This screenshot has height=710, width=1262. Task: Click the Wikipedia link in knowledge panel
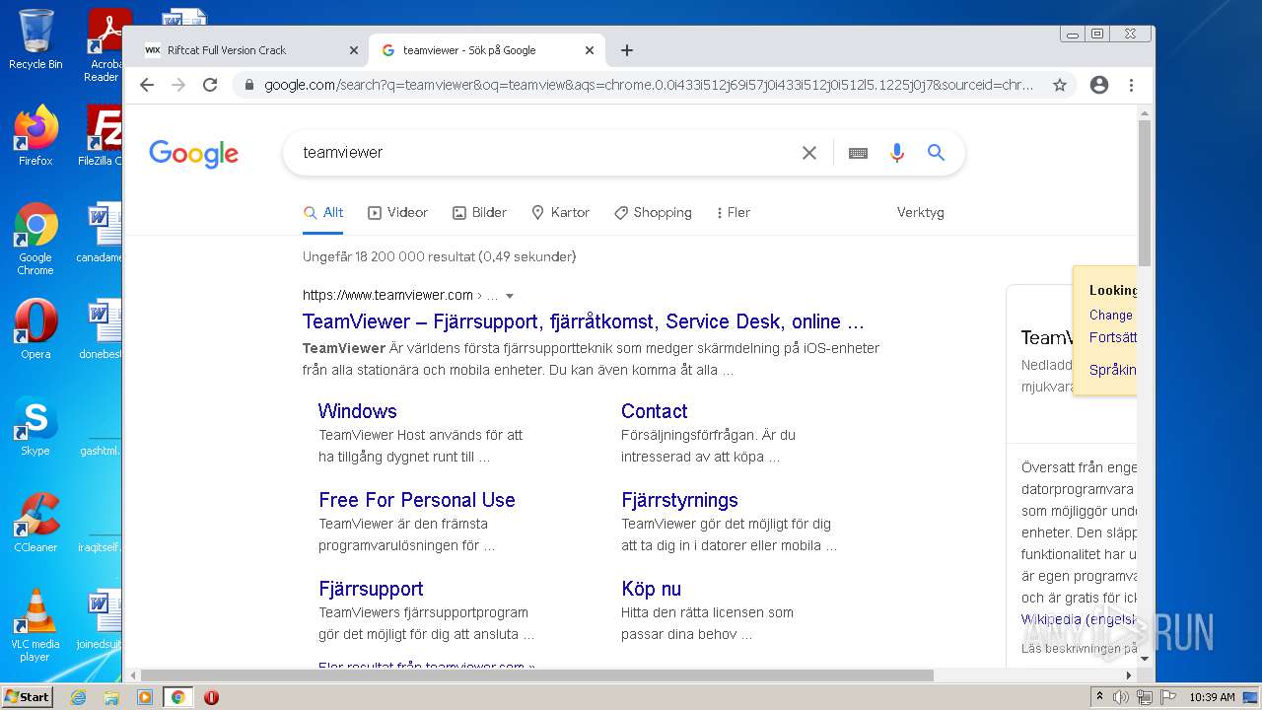(x=1079, y=620)
